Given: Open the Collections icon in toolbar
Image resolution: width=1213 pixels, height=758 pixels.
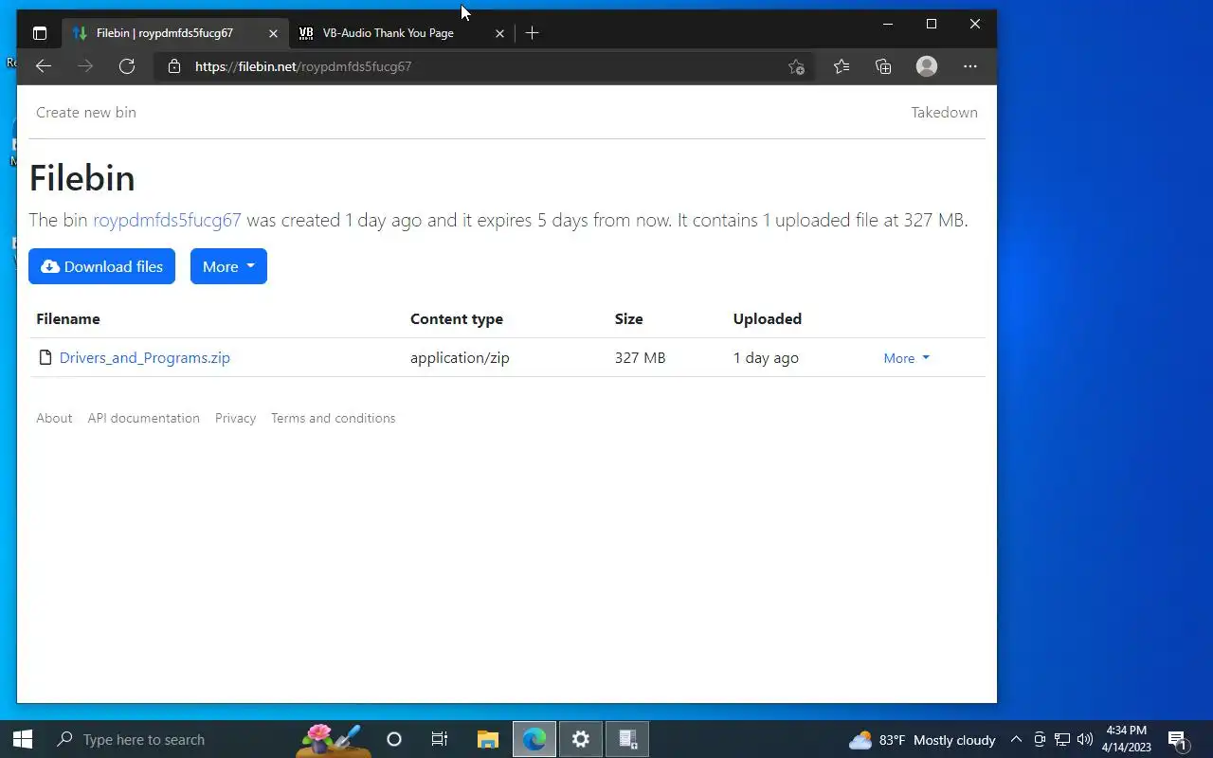Looking at the screenshot, I should click(x=883, y=66).
